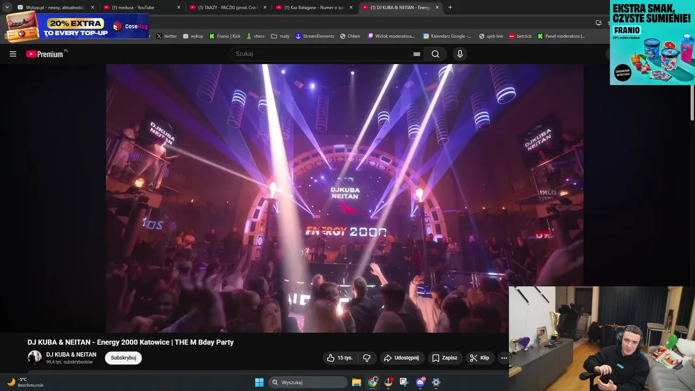Open the Discord taskbar icon

[420, 382]
